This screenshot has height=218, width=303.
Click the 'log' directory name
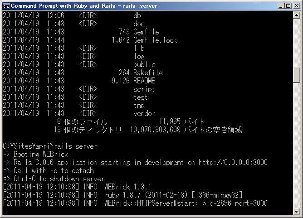pyautogui.click(x=139, y=56)
